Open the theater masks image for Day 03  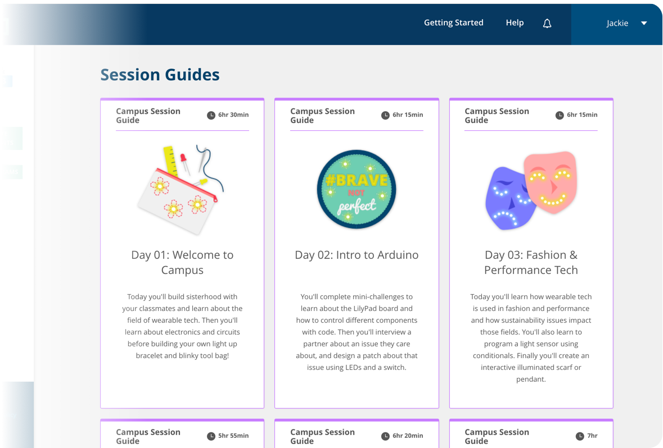[531, 190]
